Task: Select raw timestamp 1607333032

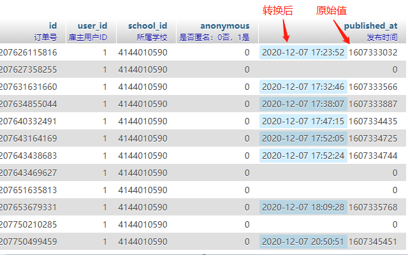Action: 373,52
